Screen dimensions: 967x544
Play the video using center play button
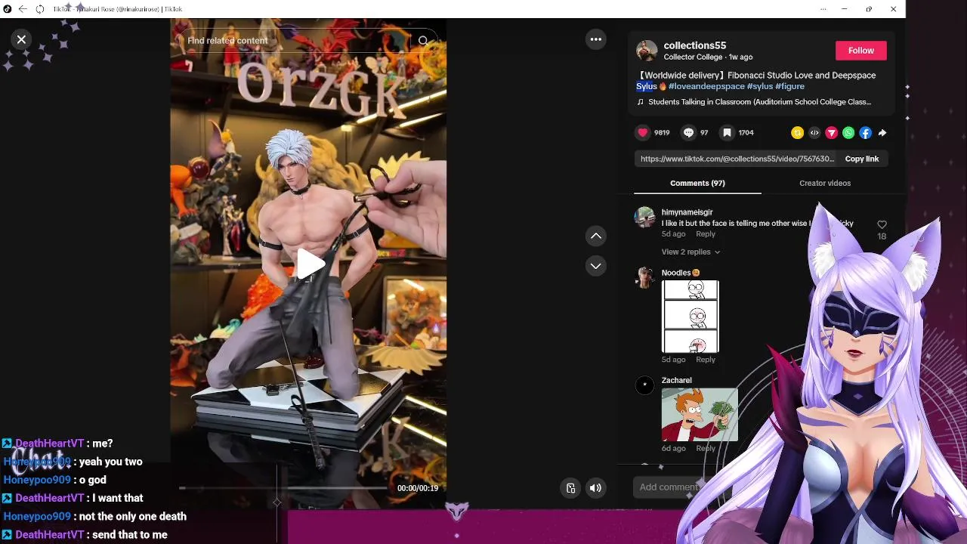point(310,264)
